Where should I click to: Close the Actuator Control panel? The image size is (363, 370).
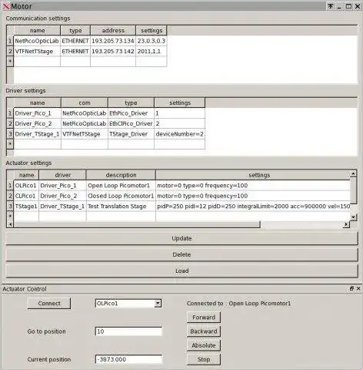pos(358,288)
